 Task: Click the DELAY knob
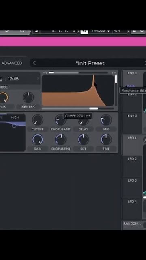point(83,120)
